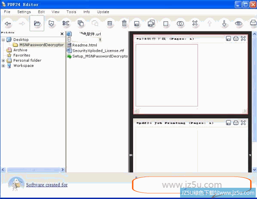Click the save all toolbar icon
257x199 pixels.
coord(151,23)
